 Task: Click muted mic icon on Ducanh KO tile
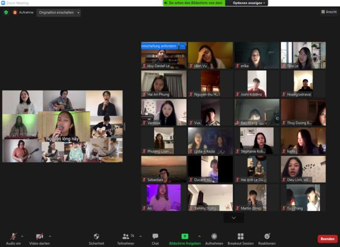pos(191,179)
